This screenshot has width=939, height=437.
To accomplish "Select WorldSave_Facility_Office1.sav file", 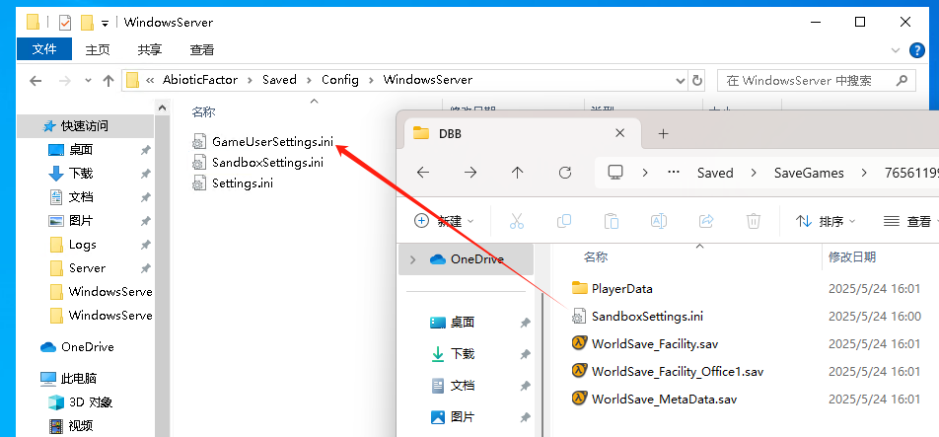I will pyautogui.click(x=677, y=371).
